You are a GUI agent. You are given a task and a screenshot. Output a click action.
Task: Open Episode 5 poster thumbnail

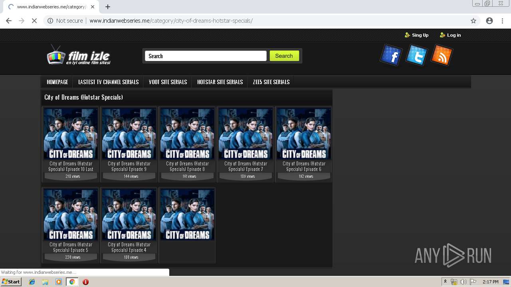71,214
